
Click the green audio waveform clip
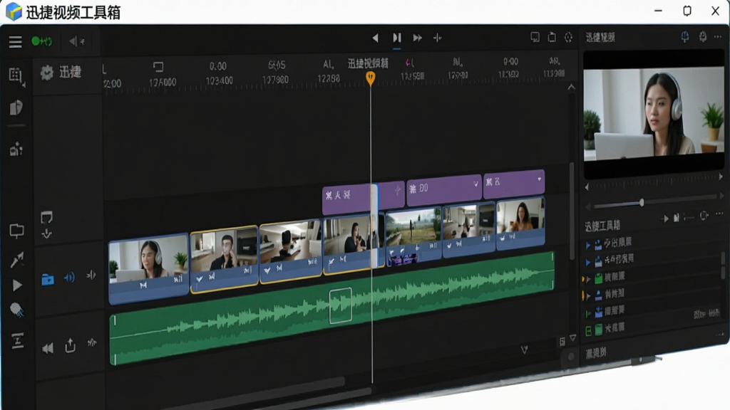pos(332,307)
